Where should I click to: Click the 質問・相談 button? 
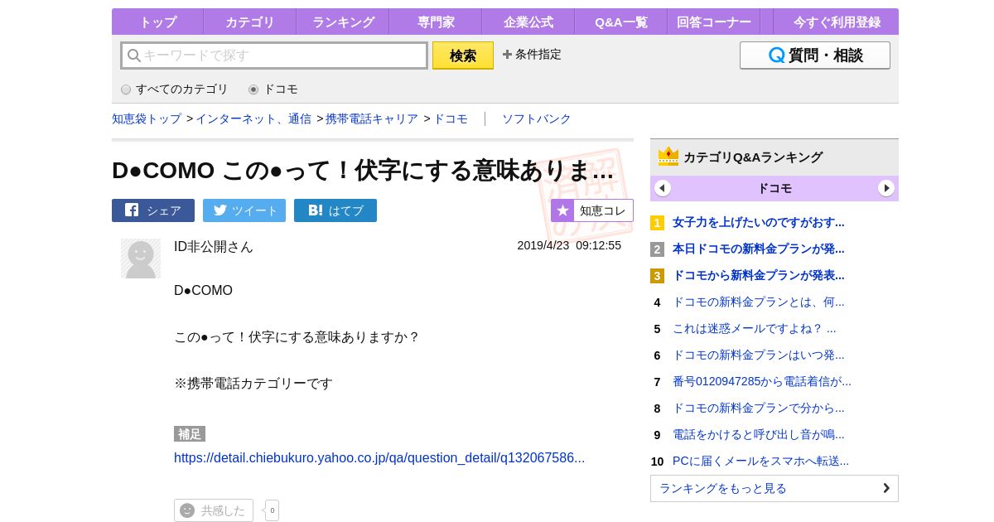tap(815, 56)
